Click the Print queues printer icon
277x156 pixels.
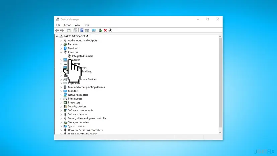[x=65, y=99]
